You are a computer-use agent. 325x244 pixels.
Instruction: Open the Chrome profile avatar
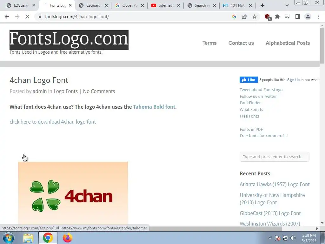tap(308, 17)
